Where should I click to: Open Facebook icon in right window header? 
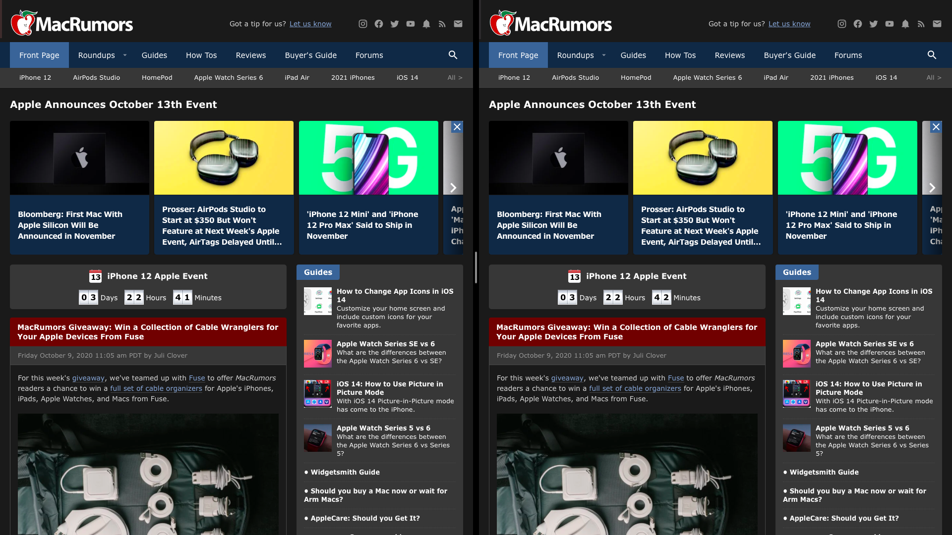[x=858, y=24]
